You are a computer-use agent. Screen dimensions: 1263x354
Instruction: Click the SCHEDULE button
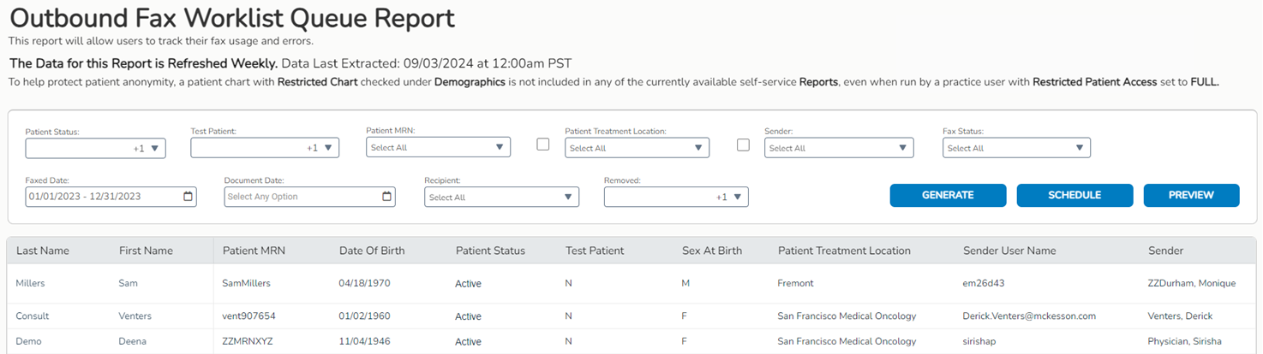1074,195
